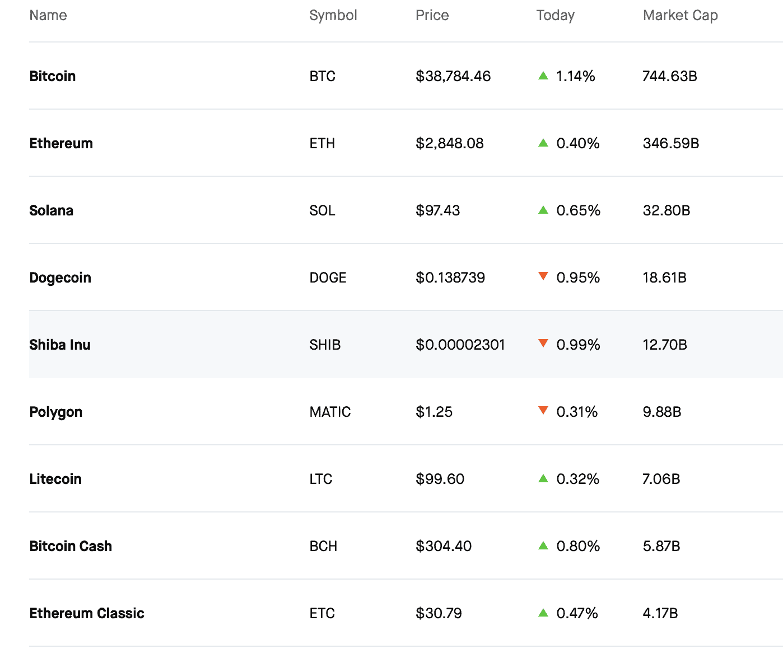The height and width of the screenshot is (649, 783).
Task: Click the BCH symbol
Action: point(323,546)
